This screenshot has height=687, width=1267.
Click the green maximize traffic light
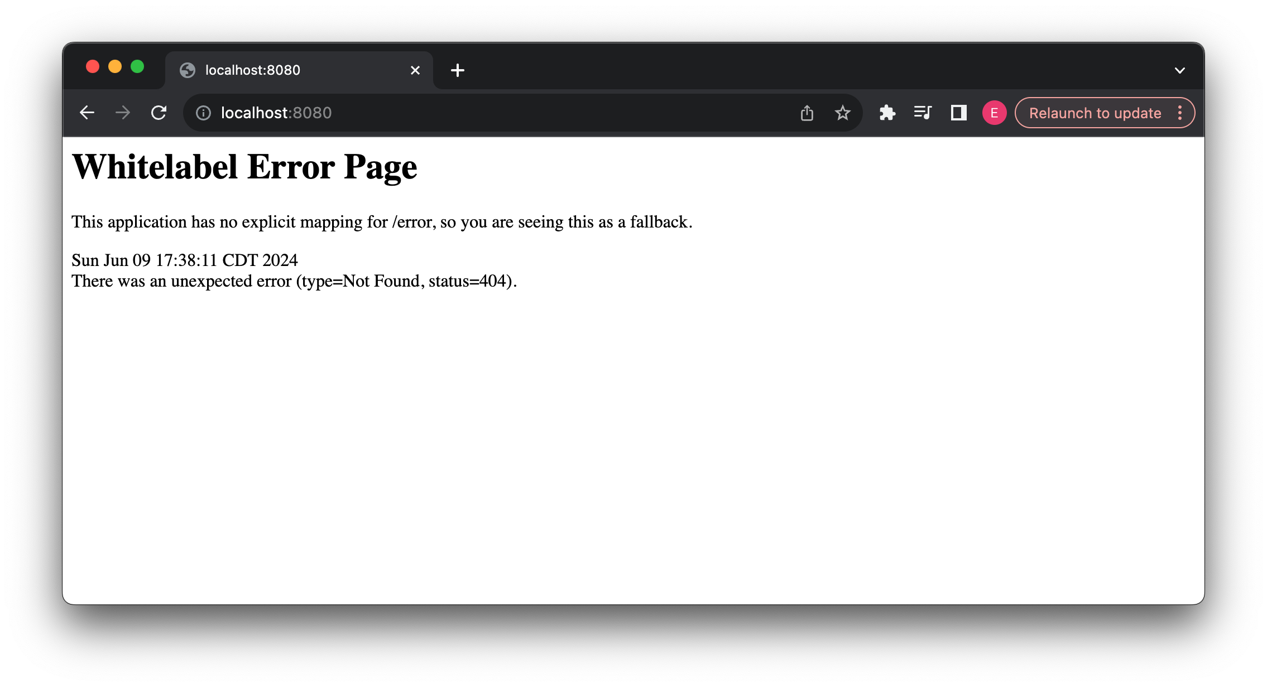click(138, 66)
